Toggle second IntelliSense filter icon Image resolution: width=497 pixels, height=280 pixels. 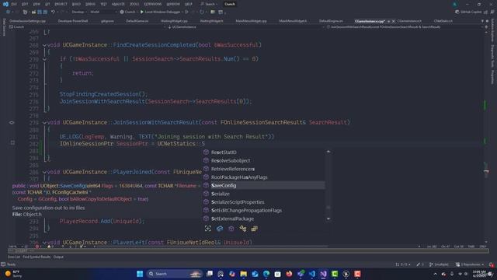click(220, 229)
